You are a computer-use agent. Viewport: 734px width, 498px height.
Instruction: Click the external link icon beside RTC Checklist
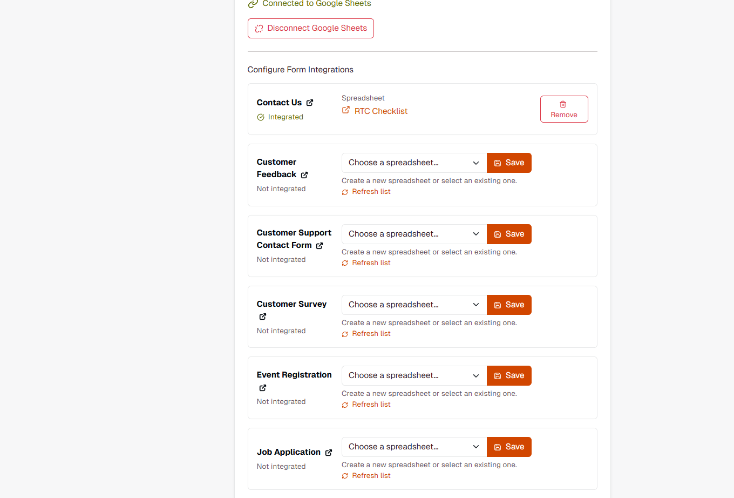[345, 111]
